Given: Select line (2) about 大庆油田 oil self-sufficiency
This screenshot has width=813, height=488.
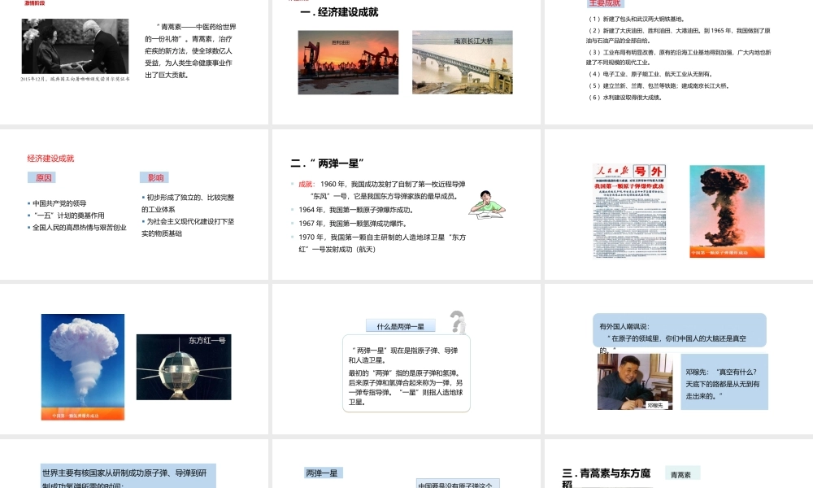Looking at the screenshot, I should pyautogui.click(x=679, y=35).
